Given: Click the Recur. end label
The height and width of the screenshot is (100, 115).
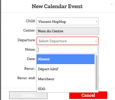Looking at the screenshot, I should pos(26,78).
